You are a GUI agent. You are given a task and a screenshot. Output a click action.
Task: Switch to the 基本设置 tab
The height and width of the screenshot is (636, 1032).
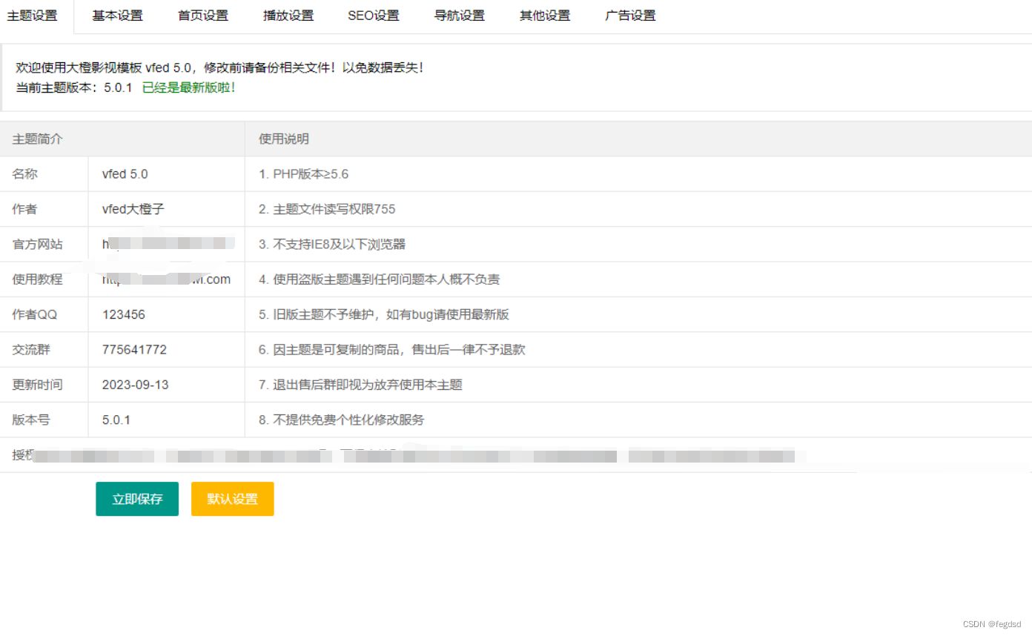pyautogui.click(x=117, y=15)
